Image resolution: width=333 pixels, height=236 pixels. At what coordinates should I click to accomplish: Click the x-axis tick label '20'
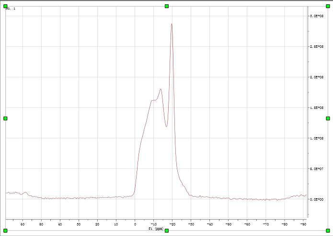coord(97,225)
